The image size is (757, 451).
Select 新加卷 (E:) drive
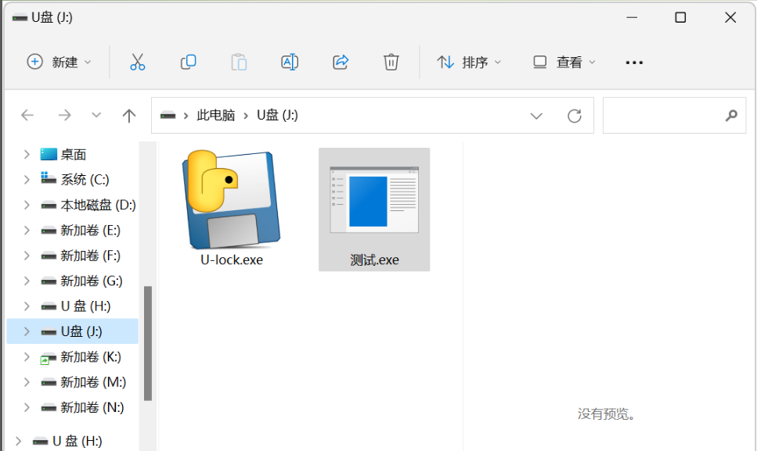click(73, 231)
